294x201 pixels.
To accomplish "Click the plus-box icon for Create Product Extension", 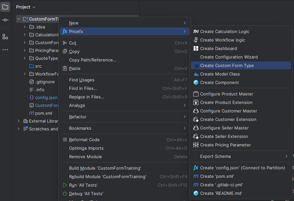I will tap(196, 102).
